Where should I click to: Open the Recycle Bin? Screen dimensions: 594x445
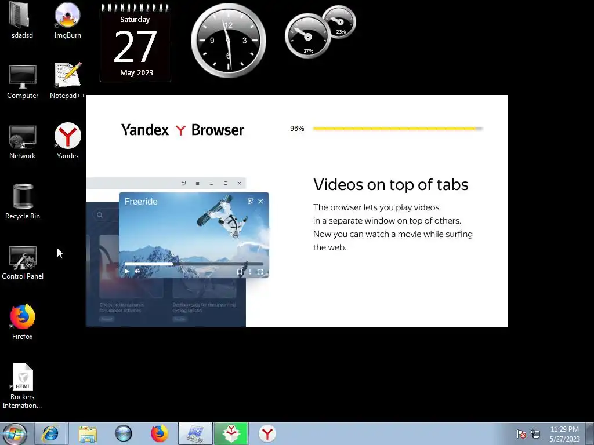point(23,202)
